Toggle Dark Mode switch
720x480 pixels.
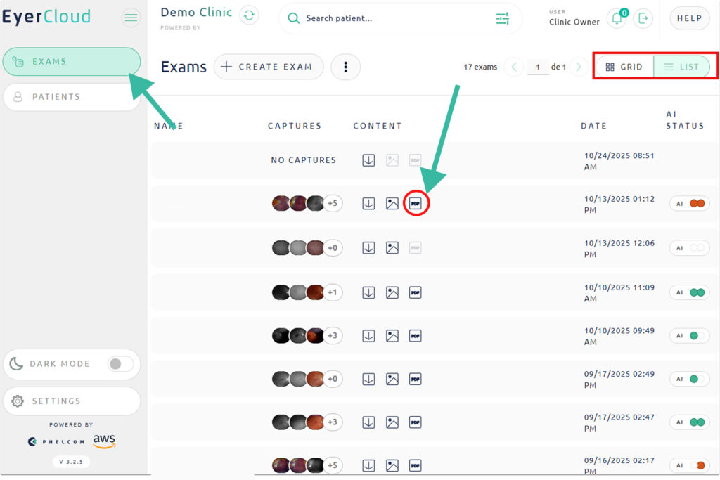pyautogui.click(x=120, y=364)
